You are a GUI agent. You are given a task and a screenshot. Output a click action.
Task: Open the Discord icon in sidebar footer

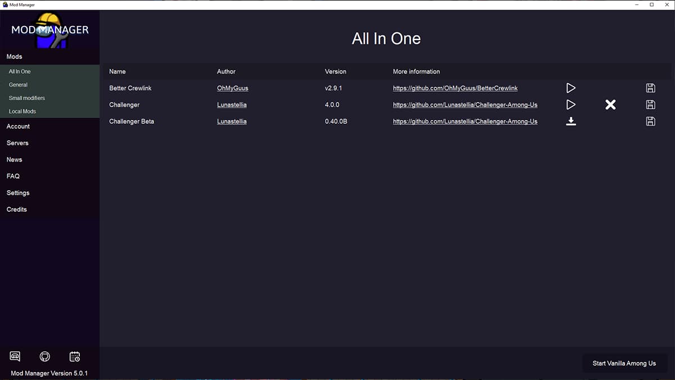click(x=15, y=356)
